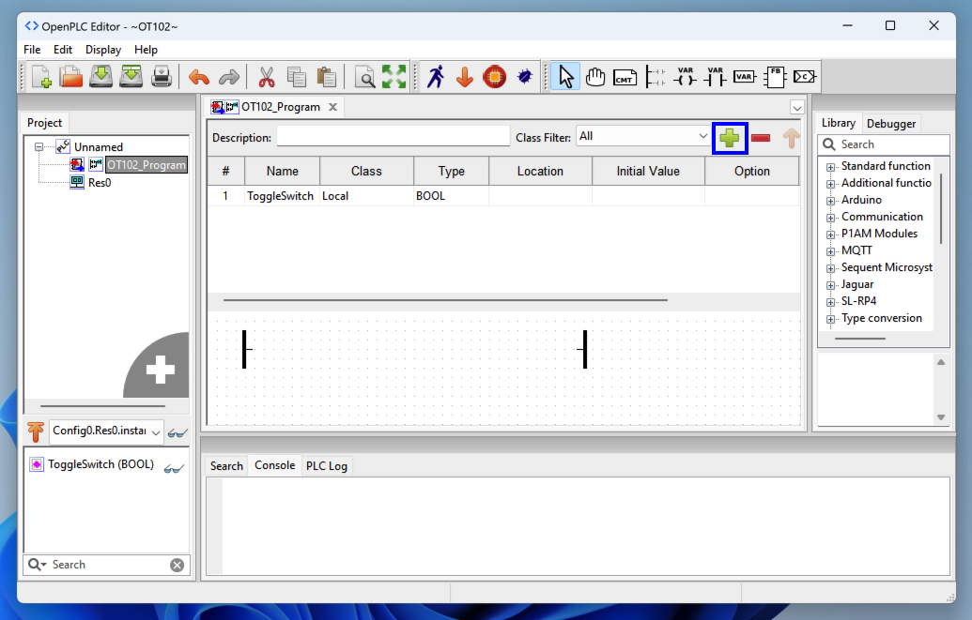The image size is (972, 620).
Task: Collapse the Unnamed project tree node
Action: [x=39, y=147]
